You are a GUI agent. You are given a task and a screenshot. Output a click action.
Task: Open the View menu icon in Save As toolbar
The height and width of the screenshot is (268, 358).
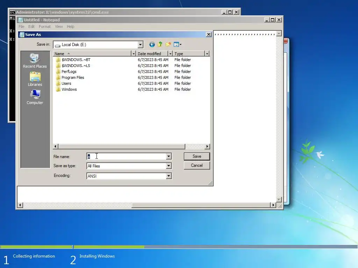pos(176,44)
